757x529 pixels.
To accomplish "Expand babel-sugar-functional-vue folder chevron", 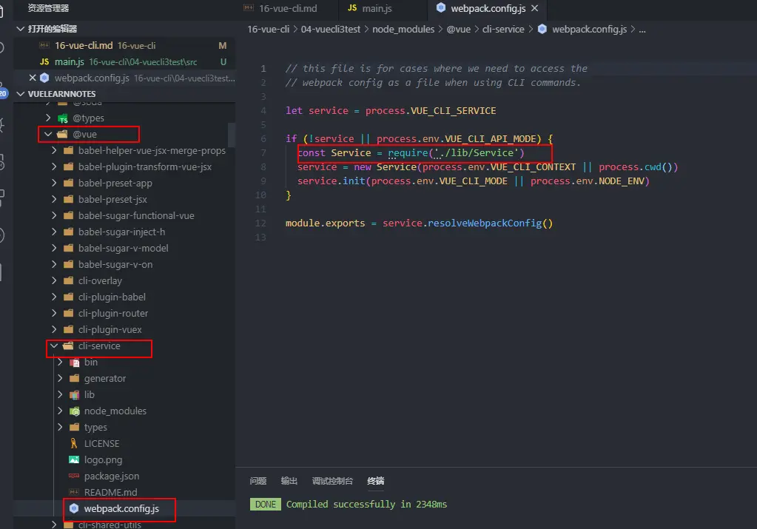I will 53,216.
